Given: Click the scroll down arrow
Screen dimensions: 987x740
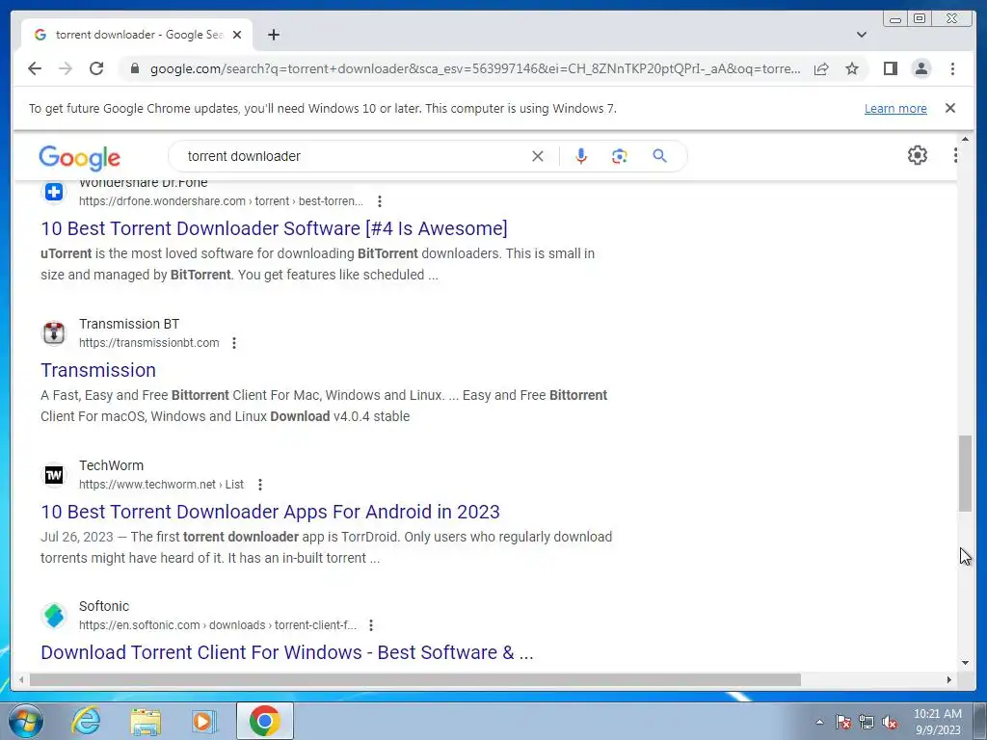Looking at the screenshot, I should point(965,662).
